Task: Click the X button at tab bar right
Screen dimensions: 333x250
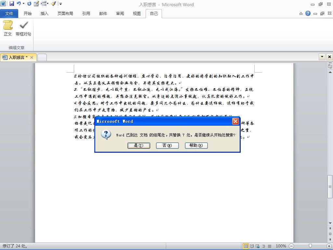Action: click(329, 57)
